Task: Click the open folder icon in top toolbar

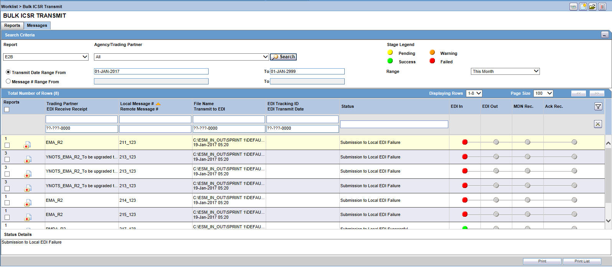Action: pyautogui.click(x=592, y=7)
